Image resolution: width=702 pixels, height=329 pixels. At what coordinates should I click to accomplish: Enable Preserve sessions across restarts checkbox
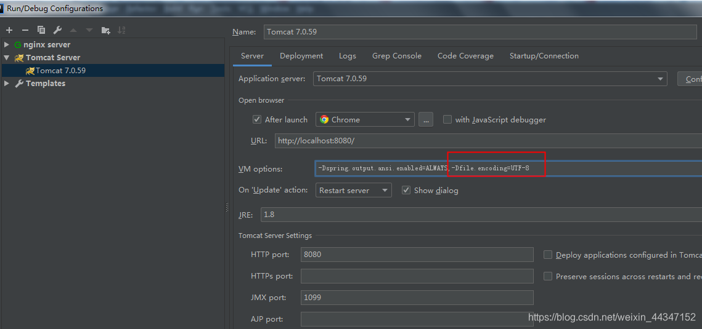click(x=547, y=276)
